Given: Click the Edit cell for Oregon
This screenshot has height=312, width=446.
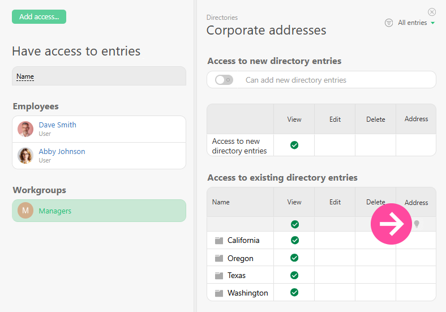Looking at the screenshot, I should [335, 258].
